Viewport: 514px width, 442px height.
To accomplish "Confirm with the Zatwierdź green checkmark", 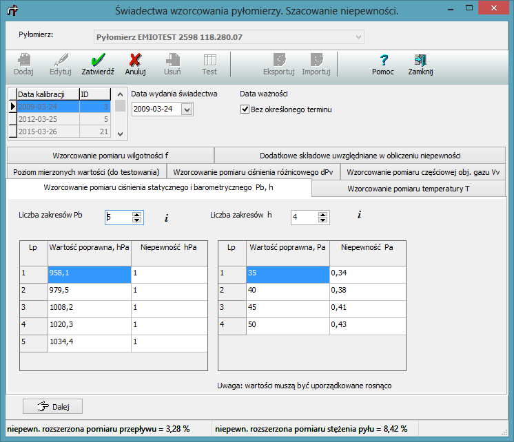I will pyautogui.click(x=98, y=61).
